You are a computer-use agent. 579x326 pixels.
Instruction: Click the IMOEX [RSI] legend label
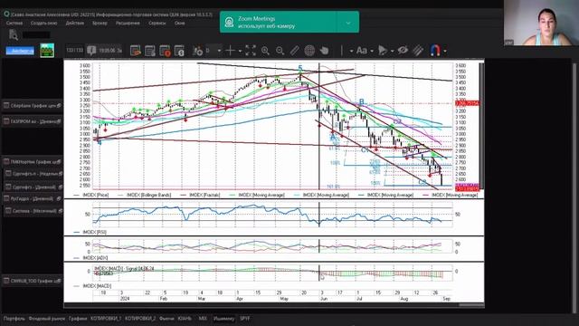coord(94,232)
